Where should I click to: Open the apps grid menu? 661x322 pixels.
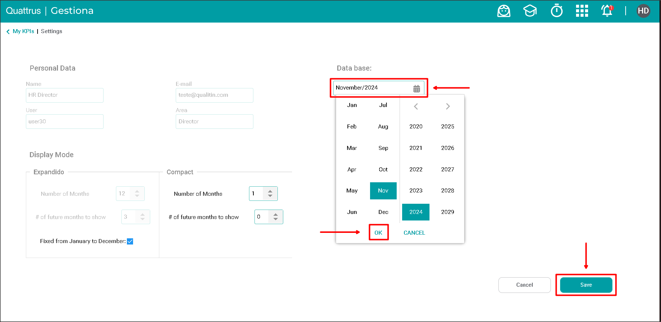(x=582, y=11)
